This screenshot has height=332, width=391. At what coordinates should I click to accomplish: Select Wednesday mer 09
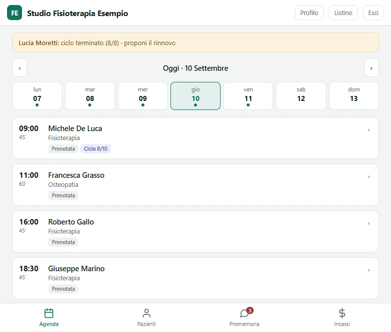pos(143,96)
